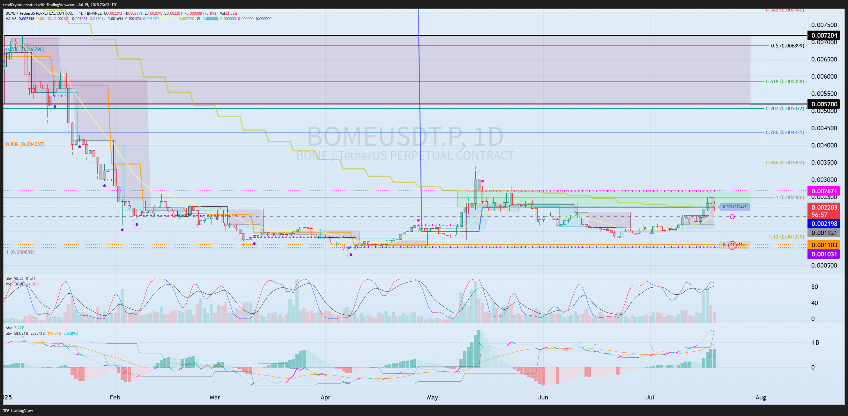848x416 pixels.
Task: Click the 4 B label on OBV axis
Action: coord(815,342)
